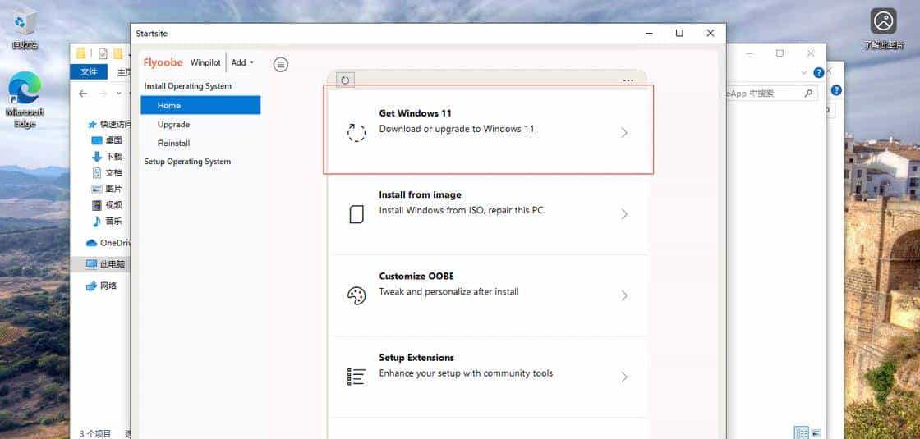This screenshot has height=439, width=920.
Task: Click the dashed circle icon of Get Windows 11
Action: pos(356,133)
